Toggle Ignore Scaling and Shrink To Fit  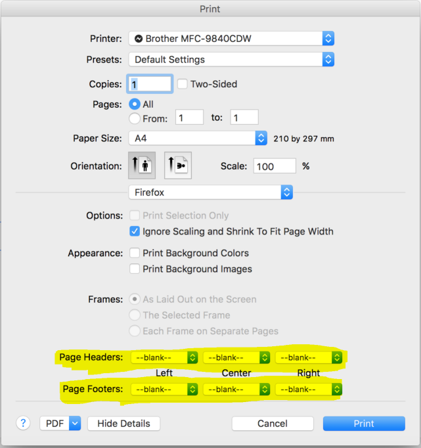click(x=135, y=231)
